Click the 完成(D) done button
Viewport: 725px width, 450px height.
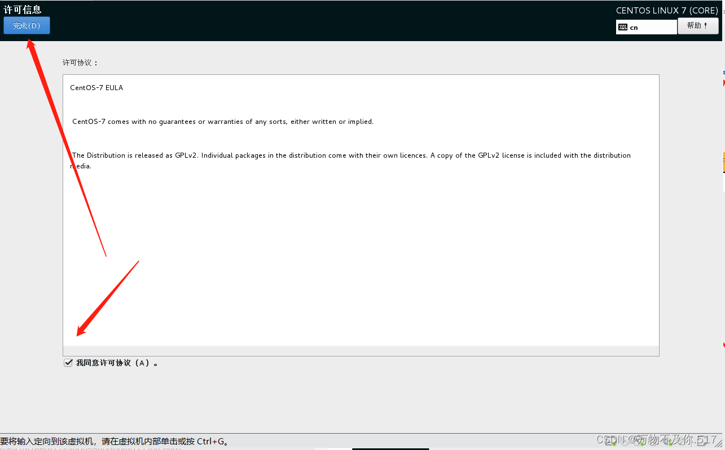(27, 25)
